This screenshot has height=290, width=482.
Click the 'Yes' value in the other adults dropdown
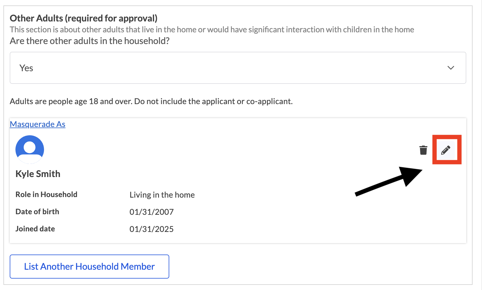26,68
